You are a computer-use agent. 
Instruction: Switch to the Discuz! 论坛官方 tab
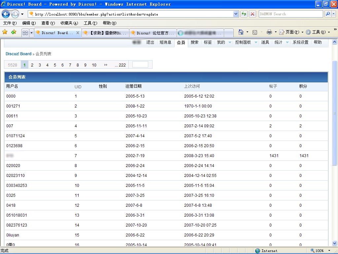tap(153, 33)
